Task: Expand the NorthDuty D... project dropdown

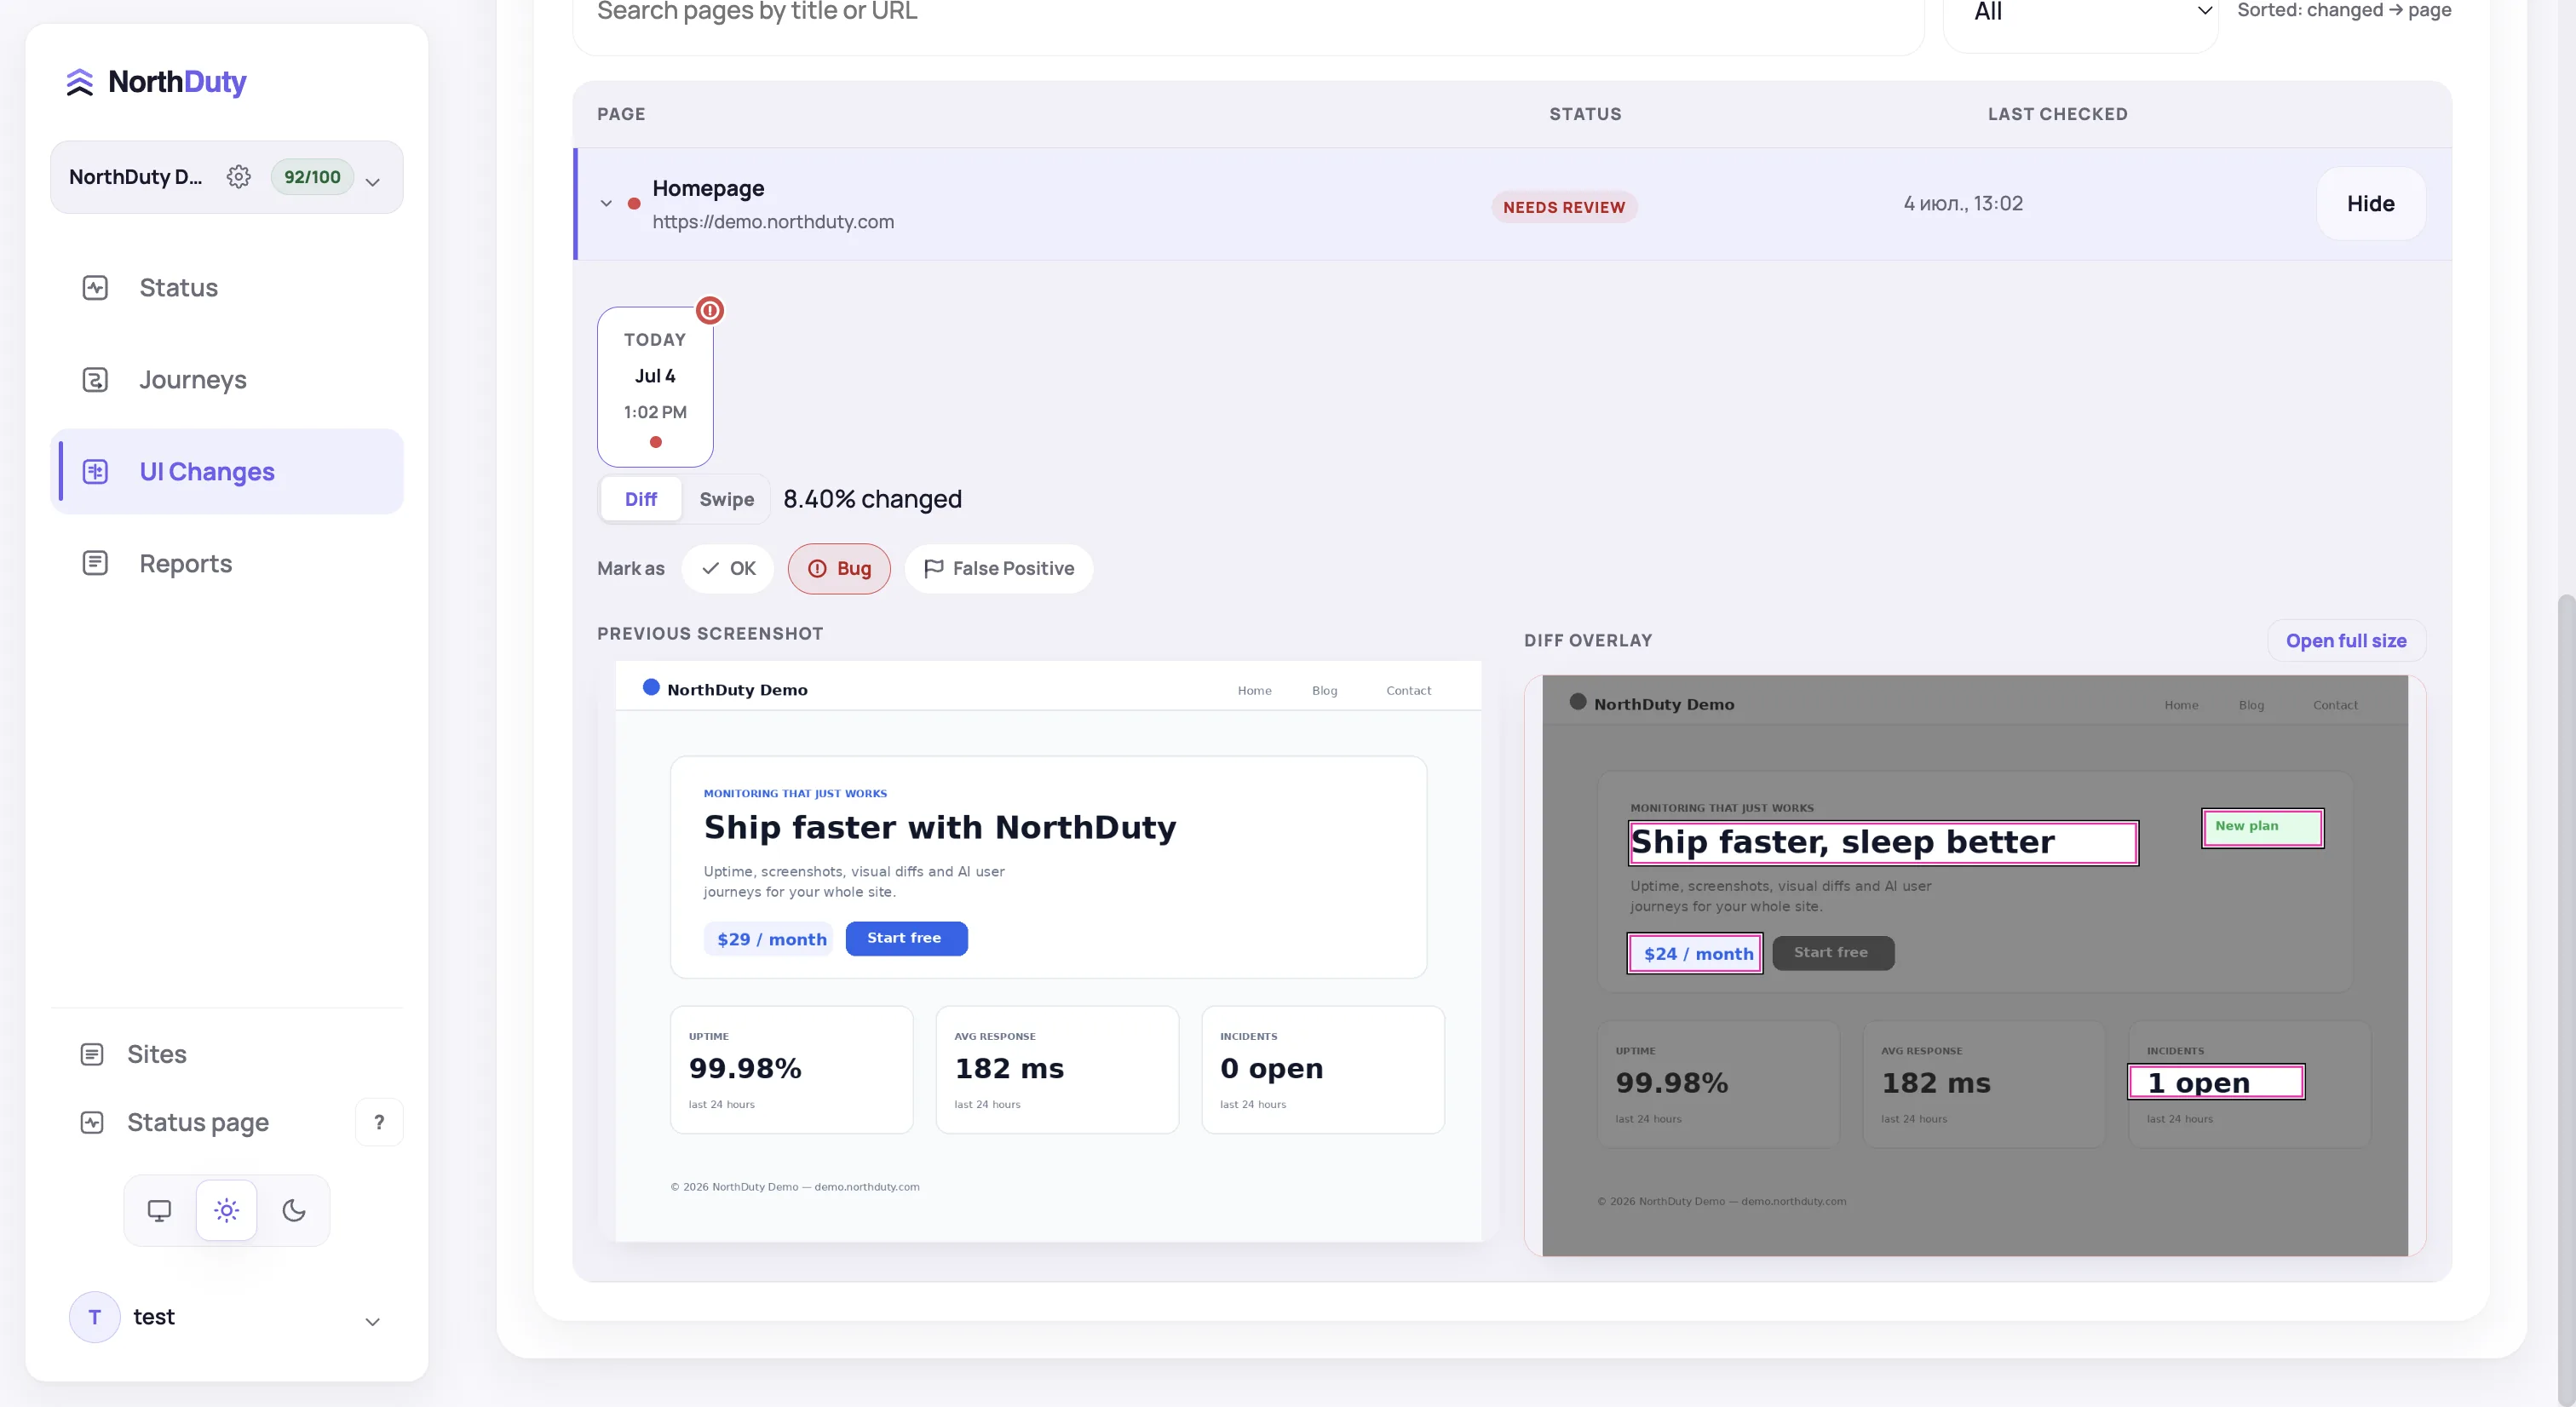Action: pyautogui.click(x=373, y=182)
